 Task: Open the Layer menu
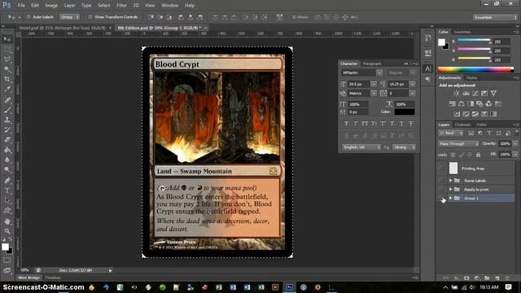pyautogui.click(x=69, y=6)
